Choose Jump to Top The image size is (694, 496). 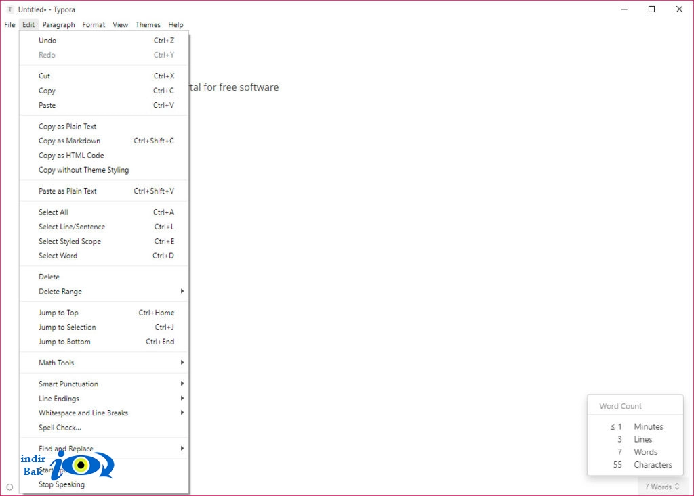click(x=104, y=313)
